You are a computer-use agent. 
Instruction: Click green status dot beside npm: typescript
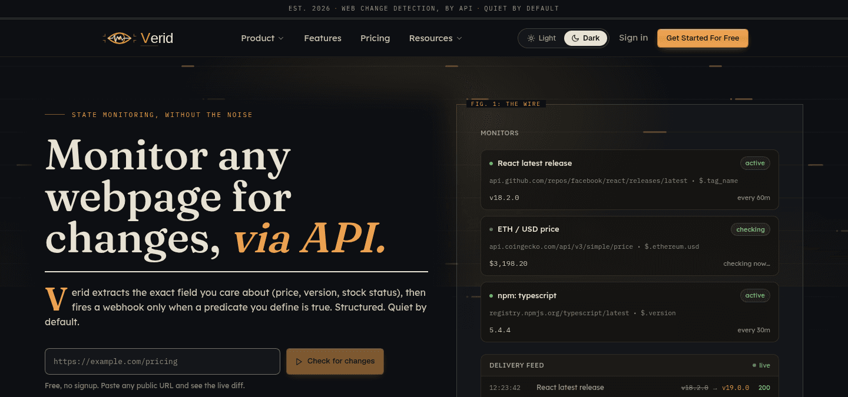pos(491,296)
